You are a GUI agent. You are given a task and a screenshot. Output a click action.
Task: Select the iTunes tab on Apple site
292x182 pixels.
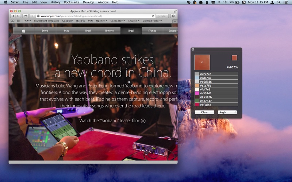point(152,31)
